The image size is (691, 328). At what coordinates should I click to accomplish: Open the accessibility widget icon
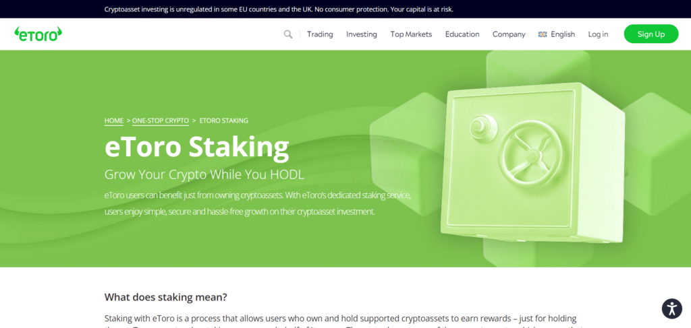click(x=671, y=308)
